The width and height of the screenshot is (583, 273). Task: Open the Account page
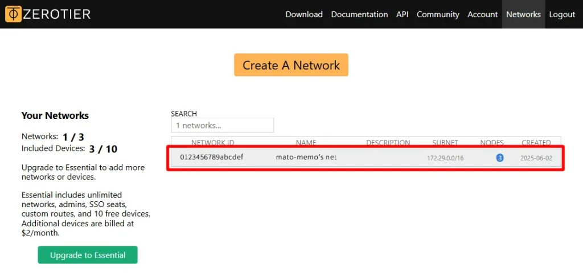(x=482, y=14)
